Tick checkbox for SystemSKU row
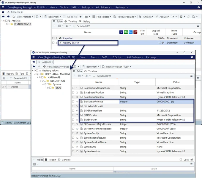 tap(73, 147)
